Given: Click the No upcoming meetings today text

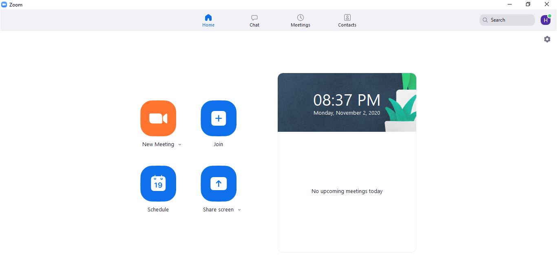Looking at the screenshot, I should point(347,191).
